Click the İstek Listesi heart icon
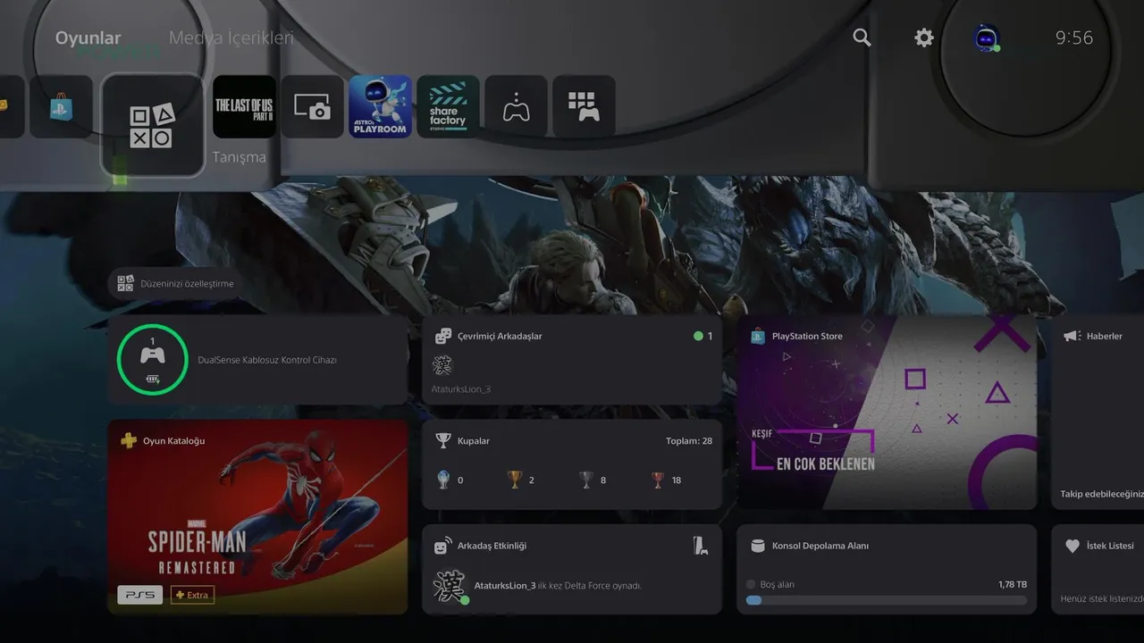This screenshot has width=1144, height=643. point(1072,546)
